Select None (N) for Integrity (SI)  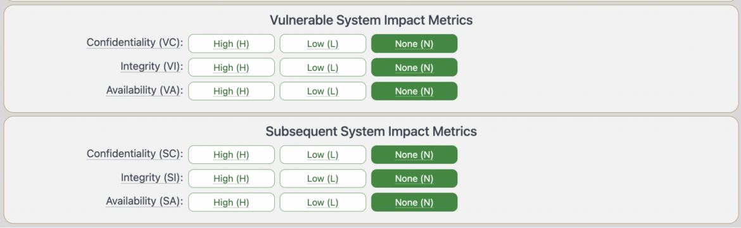414,179
